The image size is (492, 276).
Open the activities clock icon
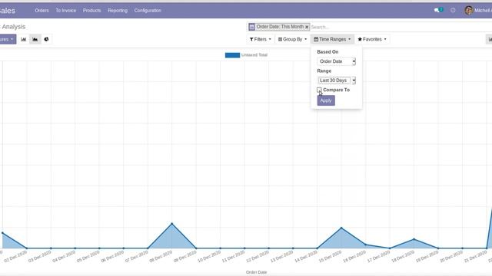[453, 10]
